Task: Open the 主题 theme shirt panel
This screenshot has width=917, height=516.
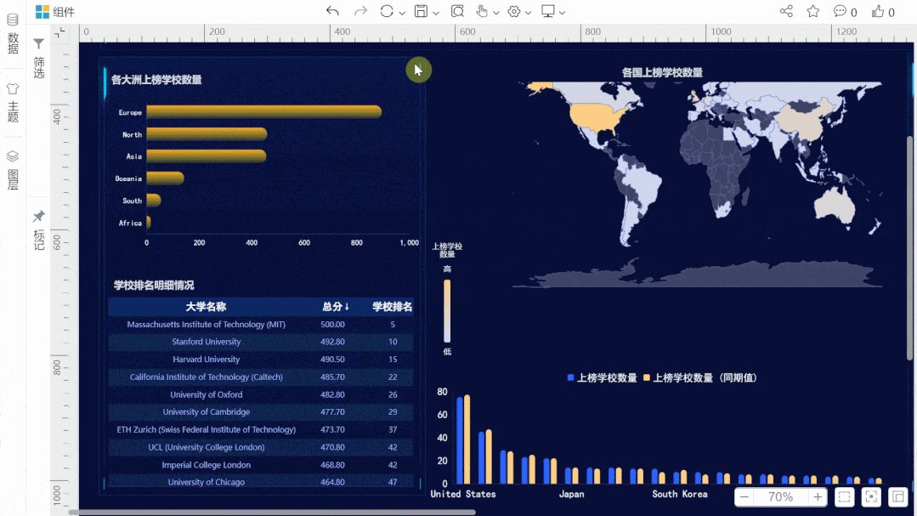Action: 13,102
